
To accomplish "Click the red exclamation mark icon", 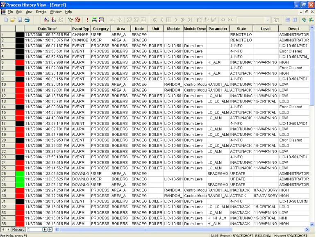I will point(87,20).
